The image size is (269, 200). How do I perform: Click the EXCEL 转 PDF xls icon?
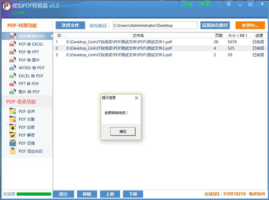pos(13,76)
